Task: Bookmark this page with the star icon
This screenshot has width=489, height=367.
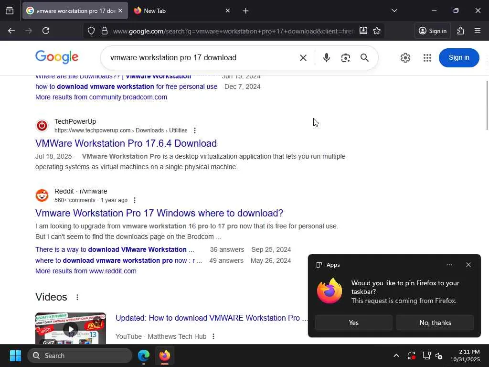Action: [x=377, y=31]
